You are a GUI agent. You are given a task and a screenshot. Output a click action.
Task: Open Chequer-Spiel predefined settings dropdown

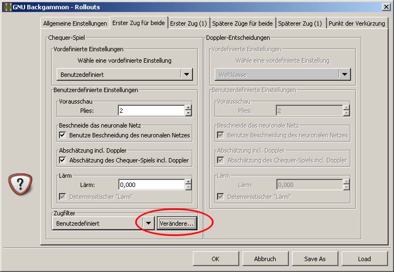click(x=125, y=75)
